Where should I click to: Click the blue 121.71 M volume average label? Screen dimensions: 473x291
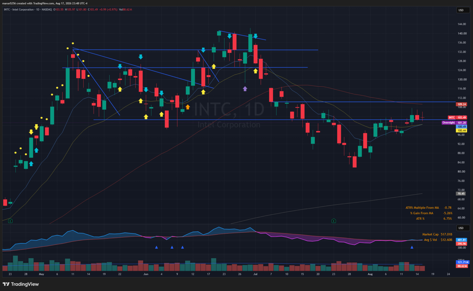pyautogui.click(x=463, y=262)
